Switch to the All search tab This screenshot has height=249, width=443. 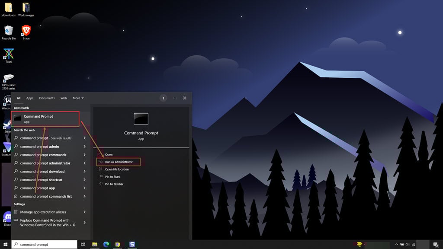pos(18,98)
